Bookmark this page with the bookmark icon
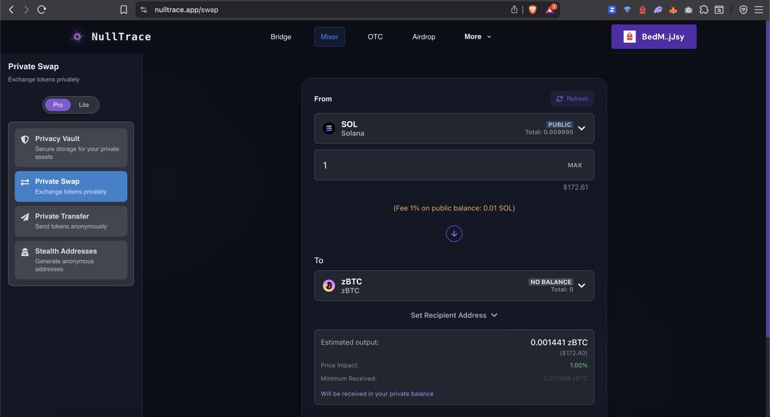 (x=124, y=10)
